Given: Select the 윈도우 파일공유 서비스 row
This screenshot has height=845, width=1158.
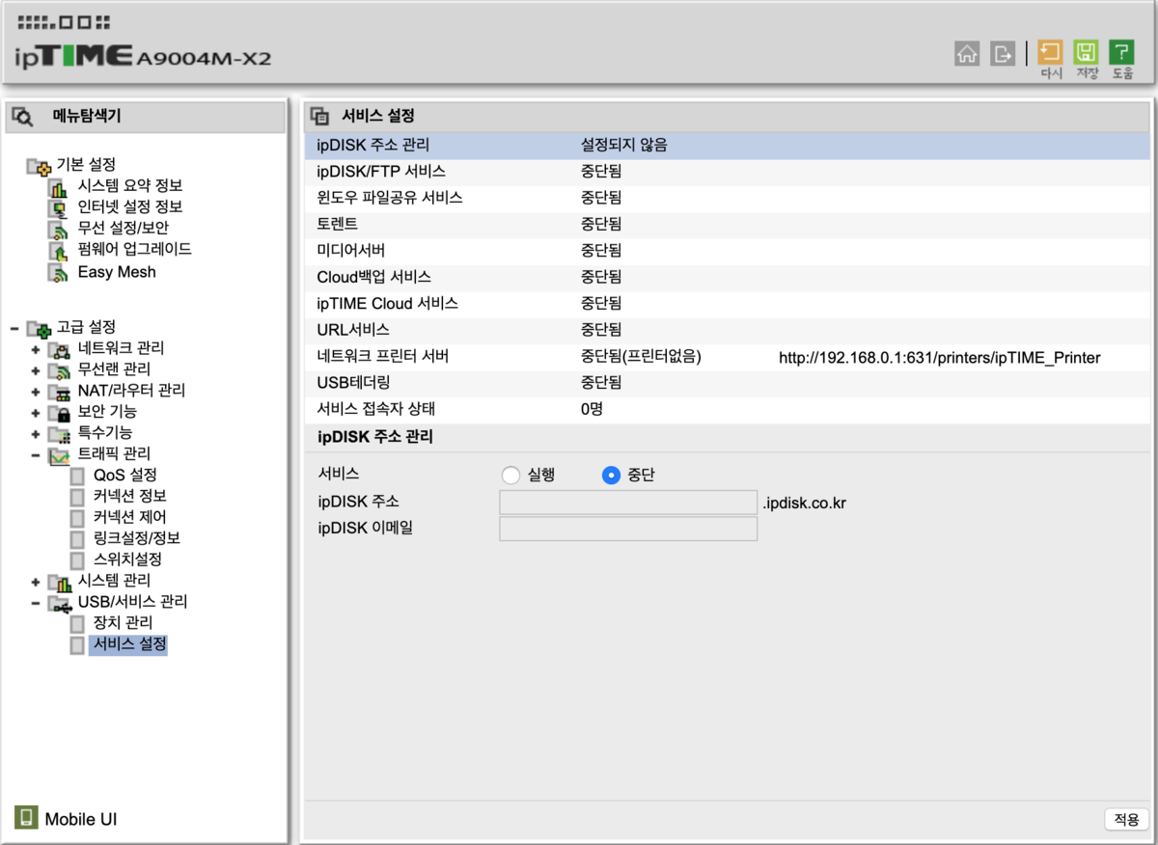Looking at the screenshot, I should (x=728, y=199).
